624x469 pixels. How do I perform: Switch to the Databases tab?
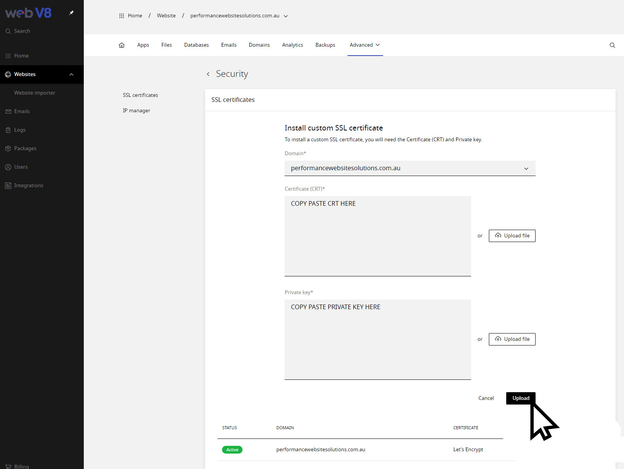[196, 45]
